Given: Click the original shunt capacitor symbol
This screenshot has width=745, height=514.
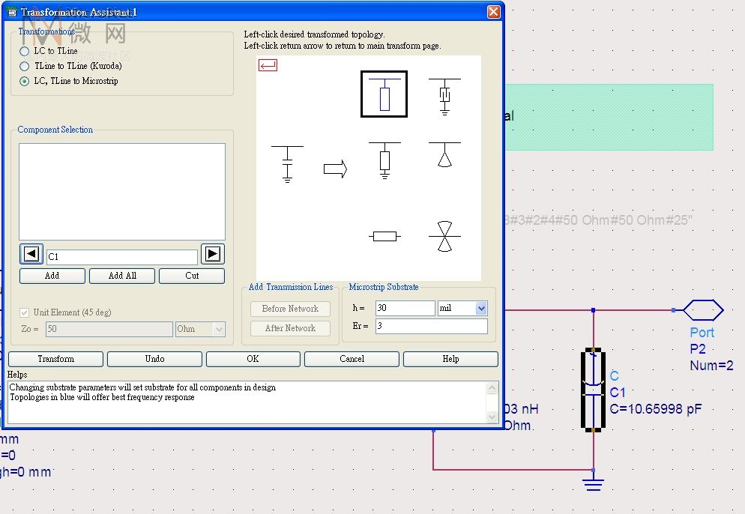Looking at the screenshot, I should click(x=287, y=164).
